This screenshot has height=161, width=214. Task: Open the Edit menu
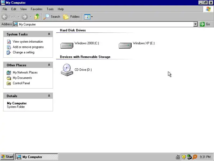pyautogui.click(x=14, y=9)
